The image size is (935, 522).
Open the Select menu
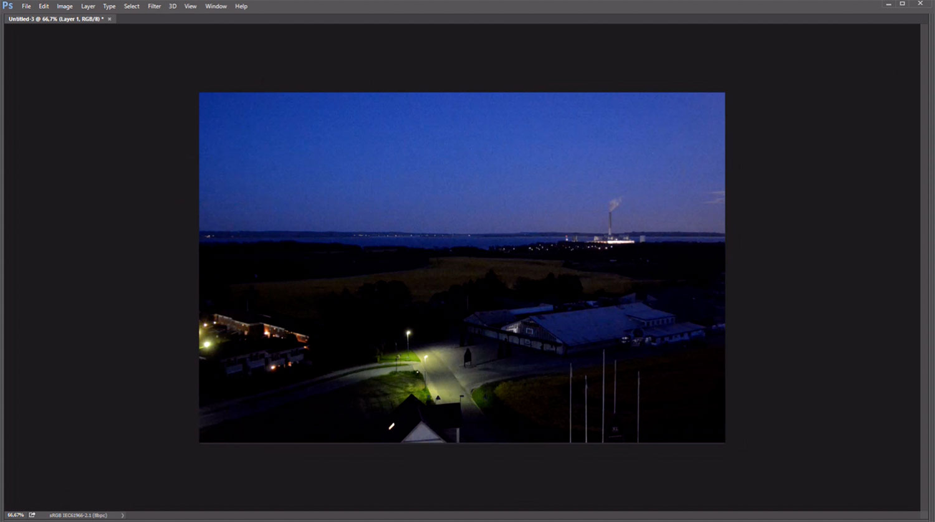[x=132, y=6]
